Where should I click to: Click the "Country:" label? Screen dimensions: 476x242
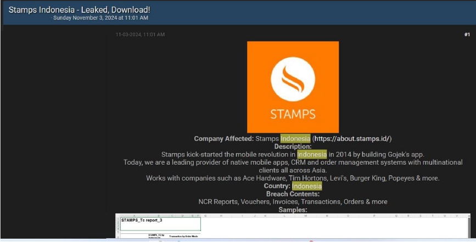click(x=277, y=186)
